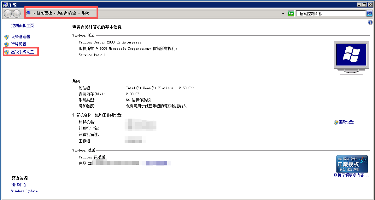
Task: Click the Windows logo monitor image
Action: tap(351, 58)
